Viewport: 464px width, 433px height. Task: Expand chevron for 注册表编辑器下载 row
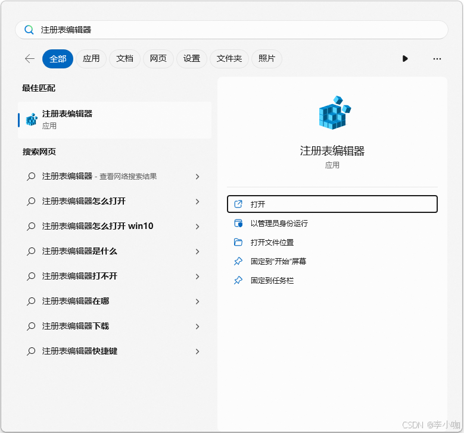(x=197, y=327)
